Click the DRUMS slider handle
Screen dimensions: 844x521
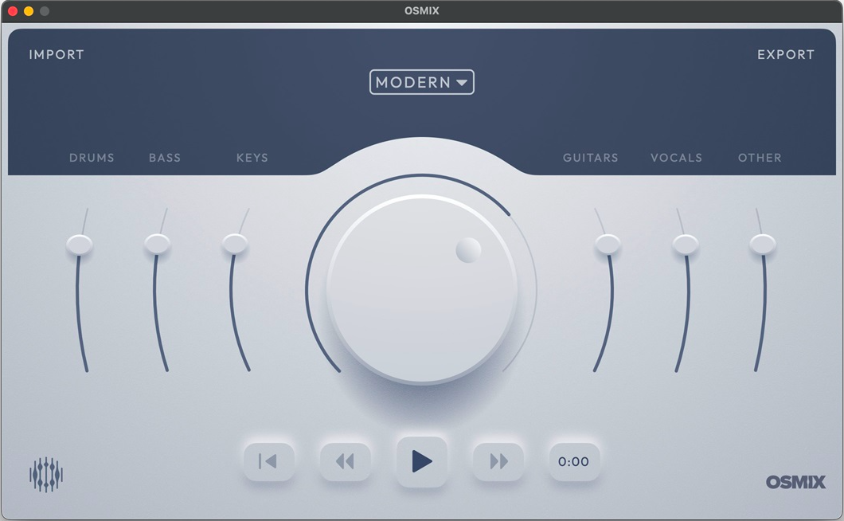click(x=80, y=244)
